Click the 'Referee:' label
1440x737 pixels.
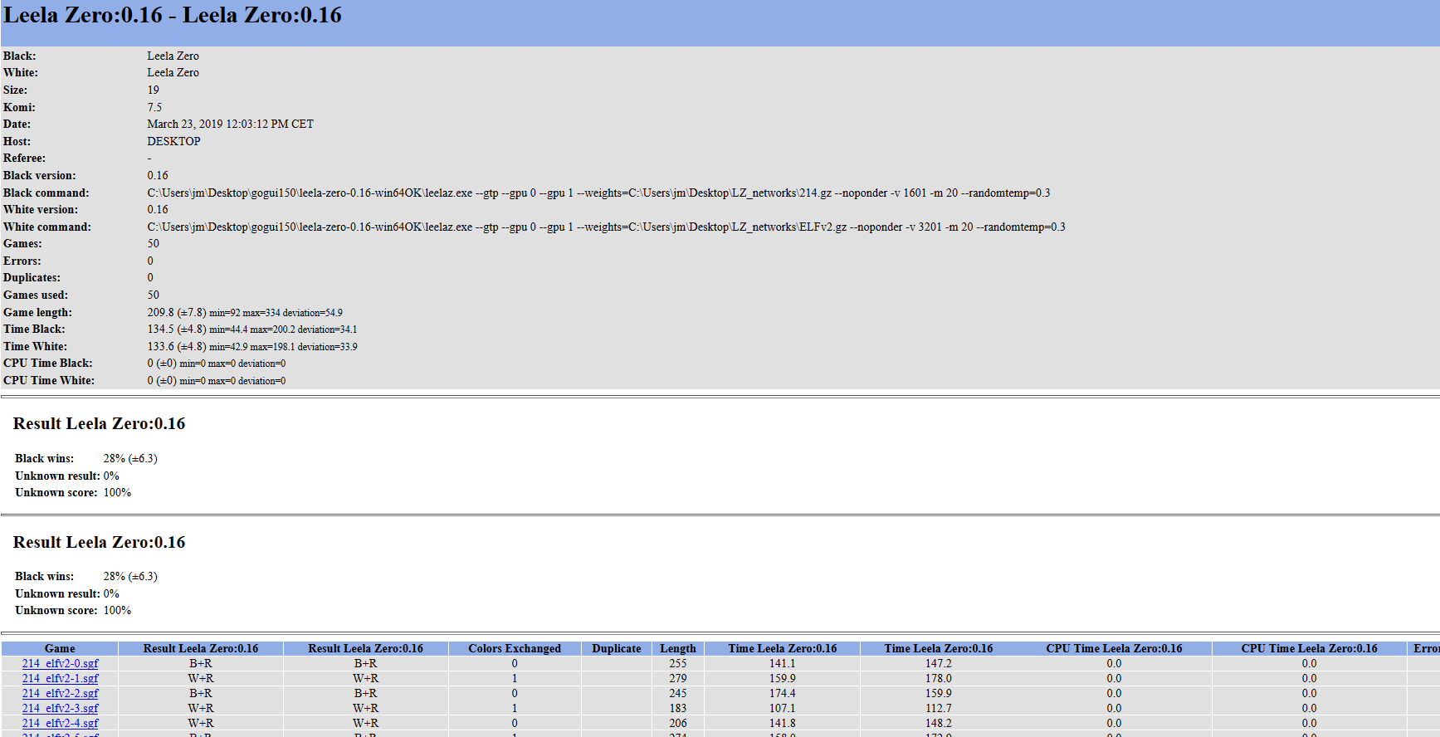pos(24,158)
